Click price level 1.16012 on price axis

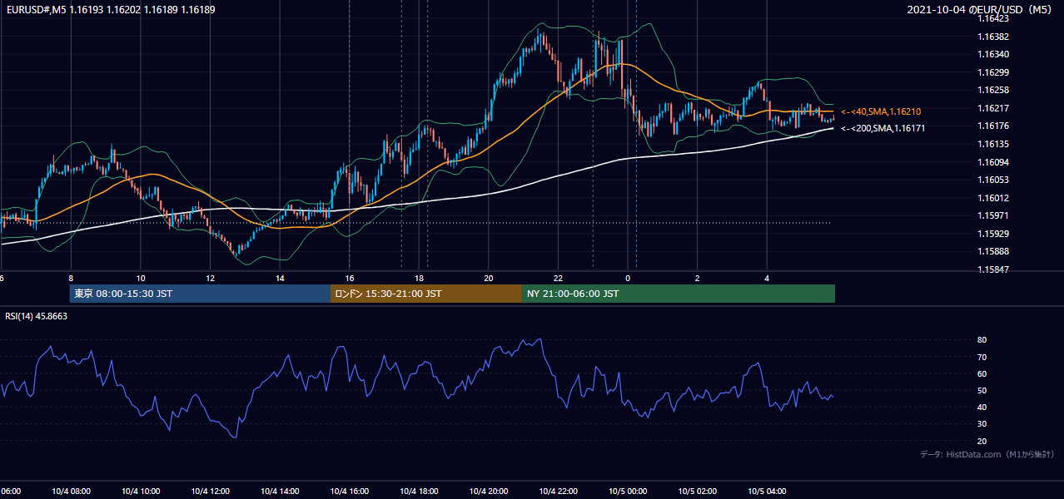pos(994,198)
